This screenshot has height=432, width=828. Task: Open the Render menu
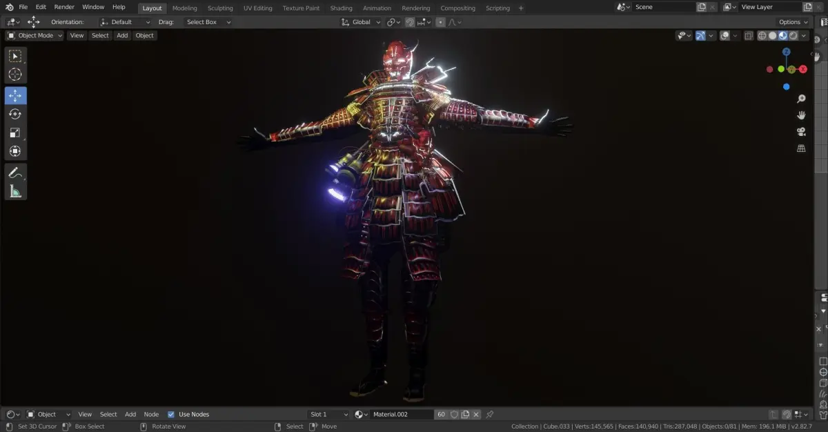pos(64,7)
